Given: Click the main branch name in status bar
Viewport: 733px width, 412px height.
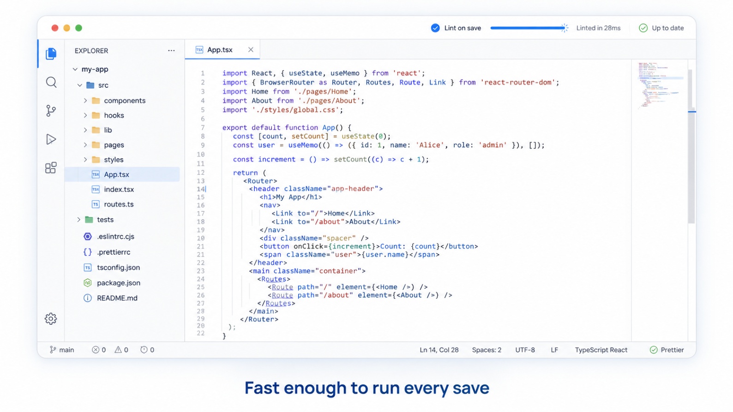Looking at the screenshot, I should [66, 350].
